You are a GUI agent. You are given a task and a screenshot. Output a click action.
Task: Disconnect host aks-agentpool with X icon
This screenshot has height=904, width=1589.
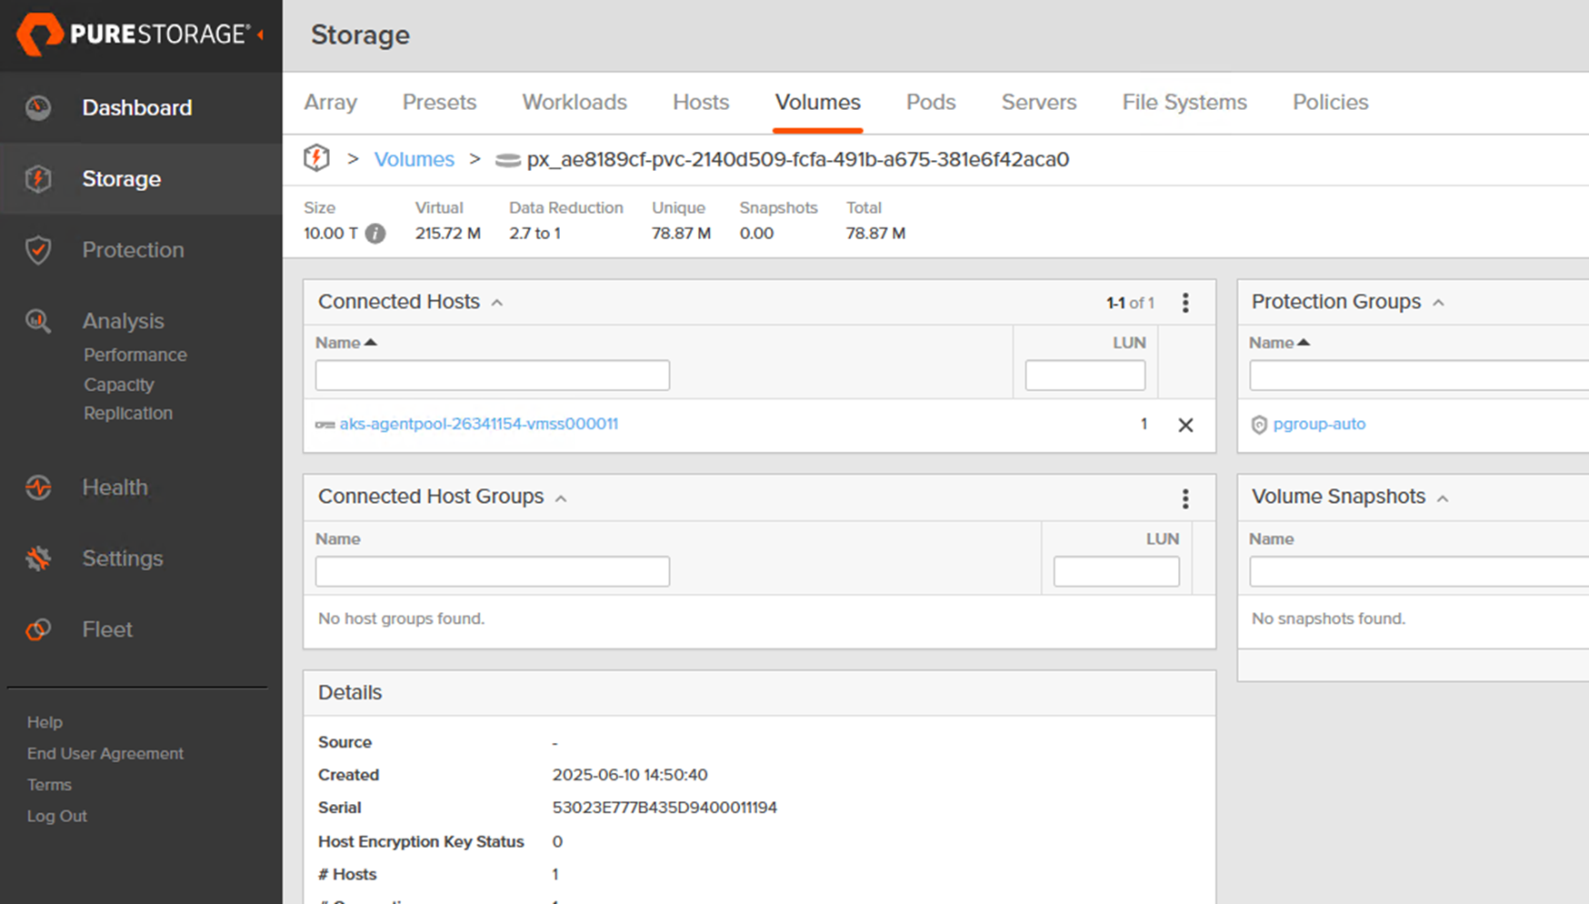(1185, 425)
